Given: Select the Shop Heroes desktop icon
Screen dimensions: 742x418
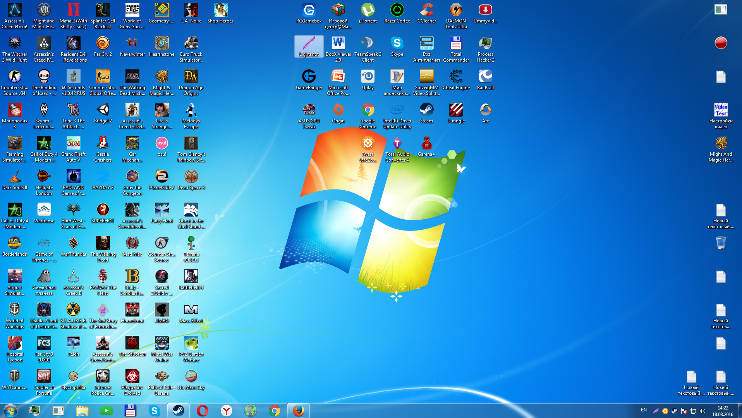Looking at the screenshot, I should pyautogui.click(x=220, y=13).
